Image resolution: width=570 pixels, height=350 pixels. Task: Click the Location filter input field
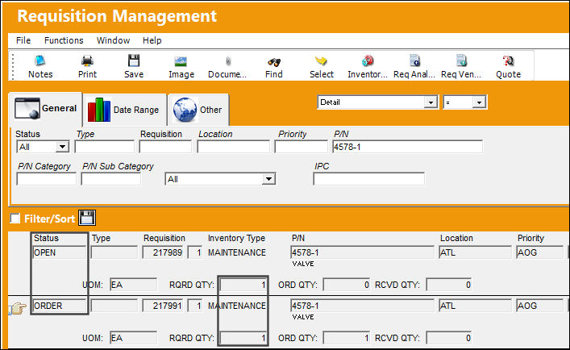click(x=233, y=147)
